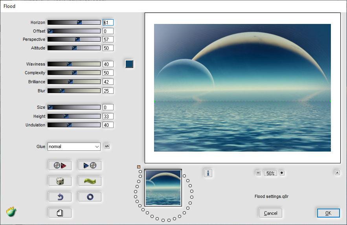Click the Complexity value field
Viewport: 347px width, 225px height.
108,73
